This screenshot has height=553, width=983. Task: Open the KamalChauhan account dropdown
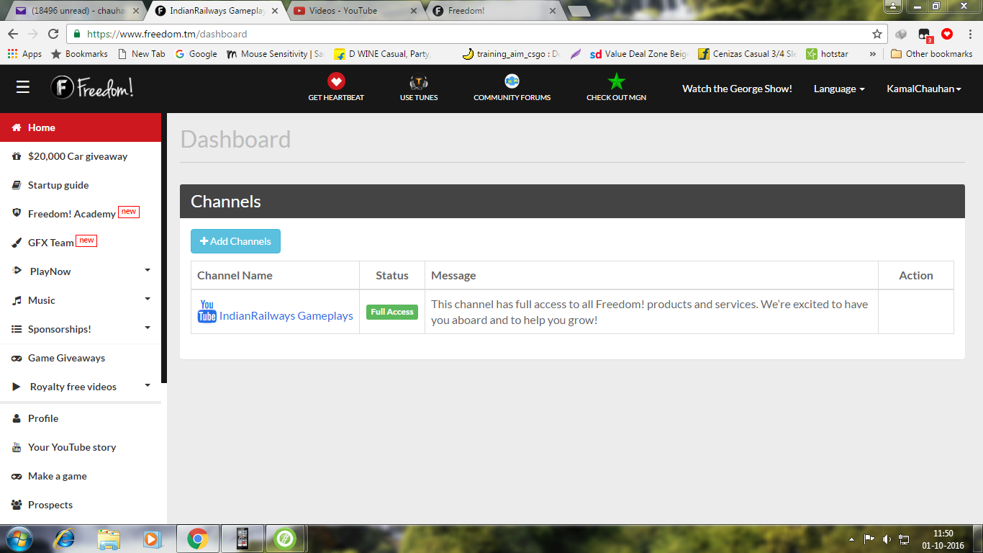(x=924, y=89)
